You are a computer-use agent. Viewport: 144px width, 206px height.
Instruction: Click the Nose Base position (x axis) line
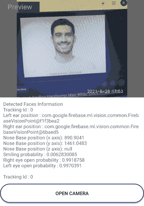44,138
